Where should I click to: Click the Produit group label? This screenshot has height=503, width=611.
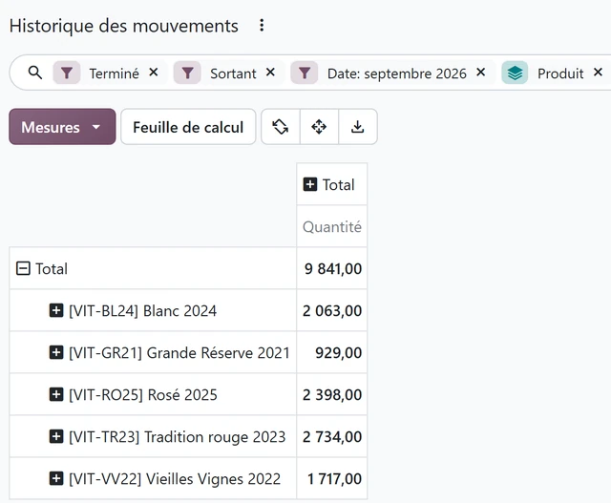[x=560, y=73]
